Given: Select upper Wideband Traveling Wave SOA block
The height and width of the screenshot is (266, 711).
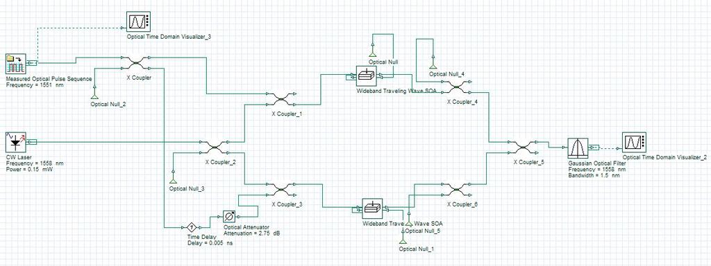Looking at the screenshot, I should [366, 76].
